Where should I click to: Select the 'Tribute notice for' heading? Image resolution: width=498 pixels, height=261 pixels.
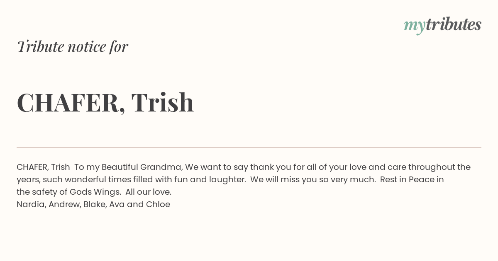72,46
